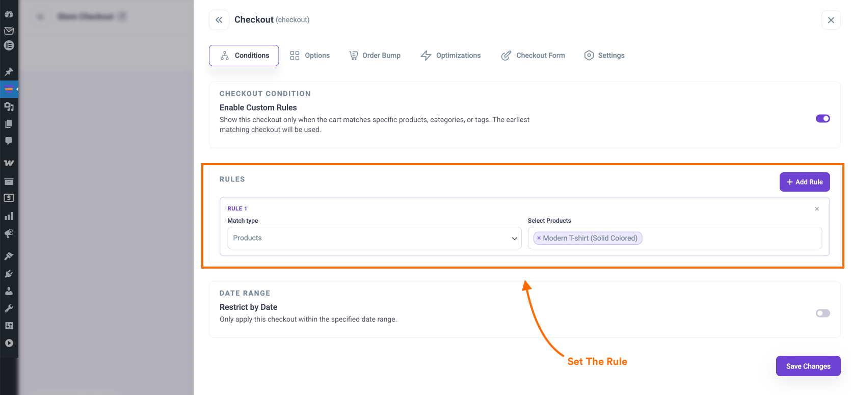Disable the Enable Custom Rules toggle

pos(823,118)
